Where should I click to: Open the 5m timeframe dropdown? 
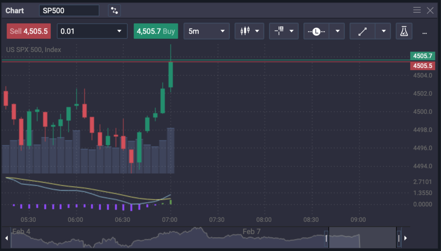click(207, 31)
